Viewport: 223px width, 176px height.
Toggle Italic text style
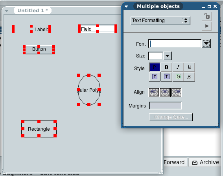(x=178, y=67)
